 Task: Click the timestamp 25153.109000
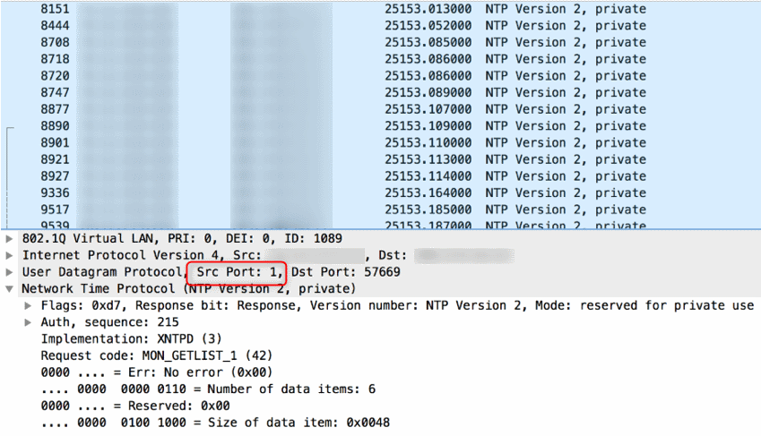(428, 126)
